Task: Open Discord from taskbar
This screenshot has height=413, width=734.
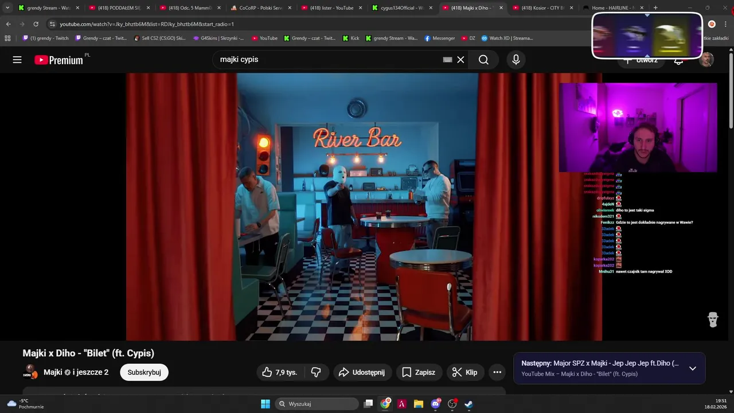Action: 436,404
